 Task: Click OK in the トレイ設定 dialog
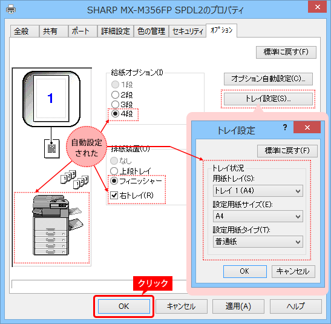tap(245, 271)
